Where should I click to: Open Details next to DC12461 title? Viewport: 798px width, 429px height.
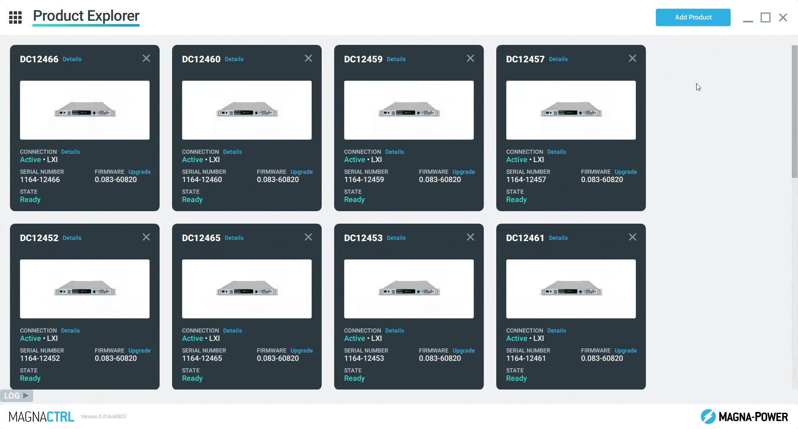[x=558, y=238]
